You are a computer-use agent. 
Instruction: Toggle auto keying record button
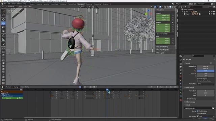(80, 87)
